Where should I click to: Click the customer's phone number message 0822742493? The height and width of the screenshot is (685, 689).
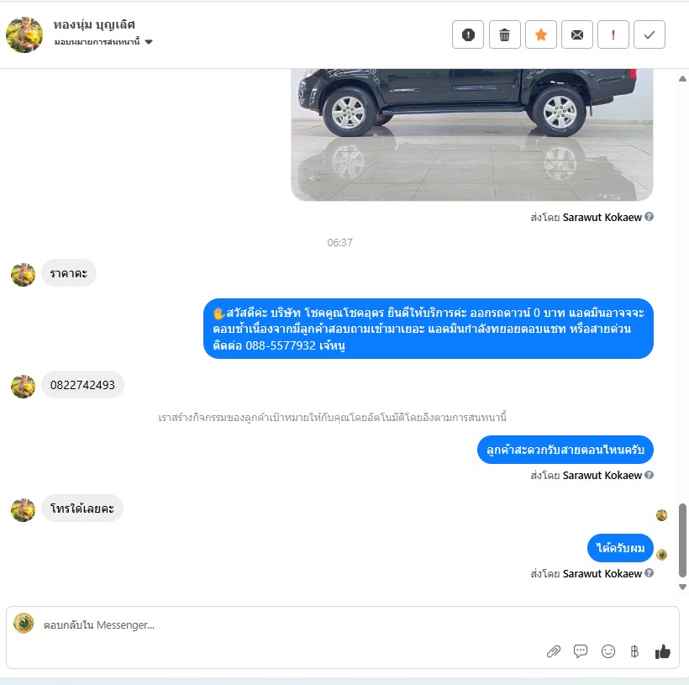click(x=82, y=385)
